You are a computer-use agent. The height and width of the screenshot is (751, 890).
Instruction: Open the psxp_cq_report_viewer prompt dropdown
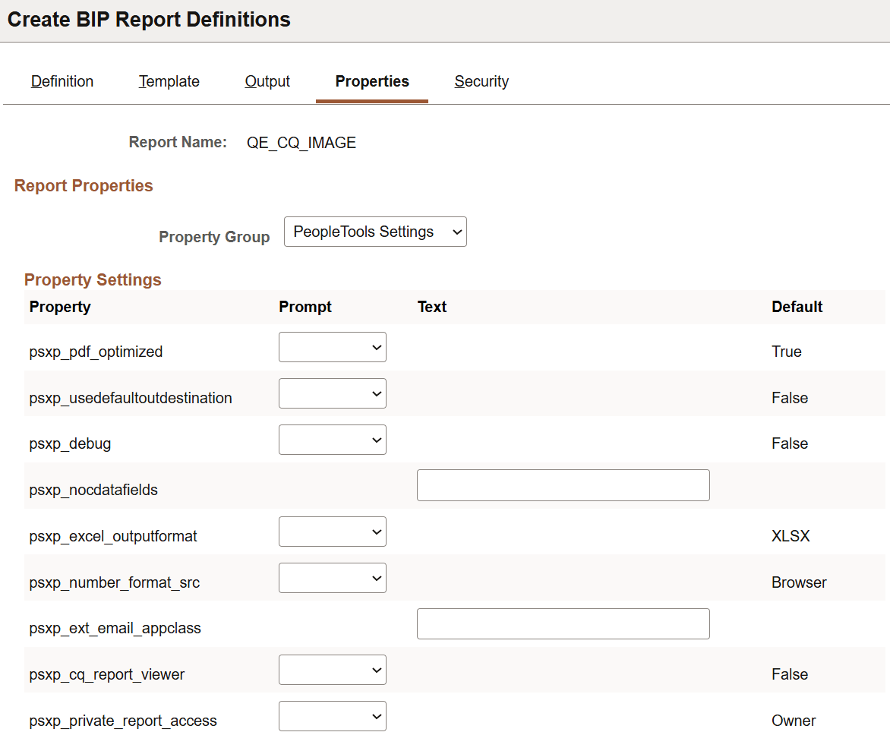332,670
